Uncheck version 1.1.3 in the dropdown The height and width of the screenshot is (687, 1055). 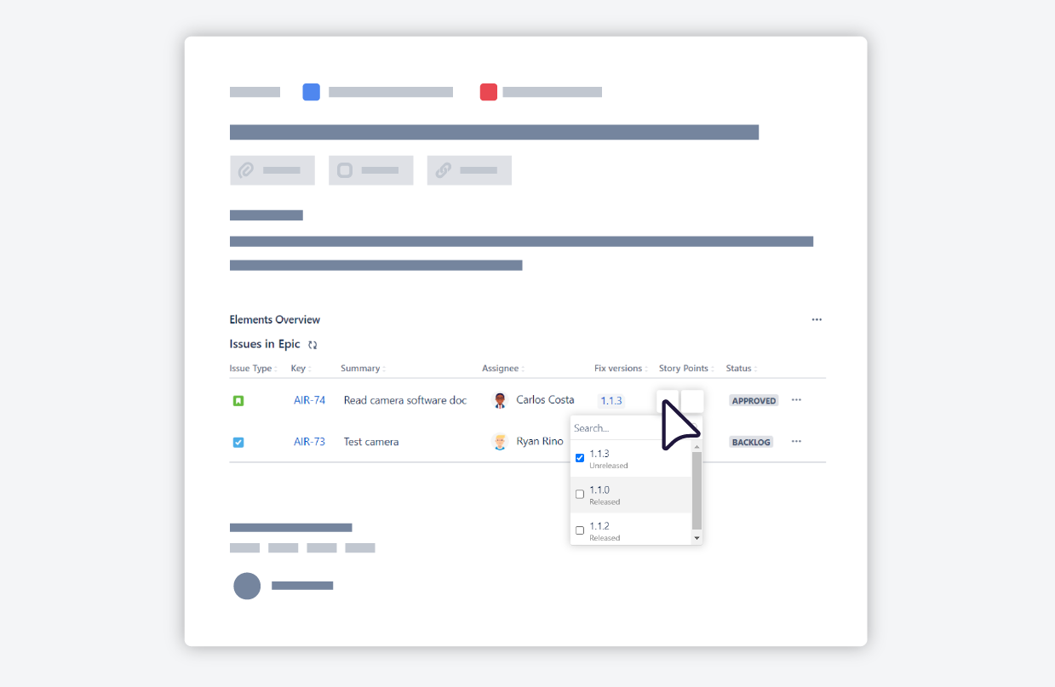tap(580, 457)
